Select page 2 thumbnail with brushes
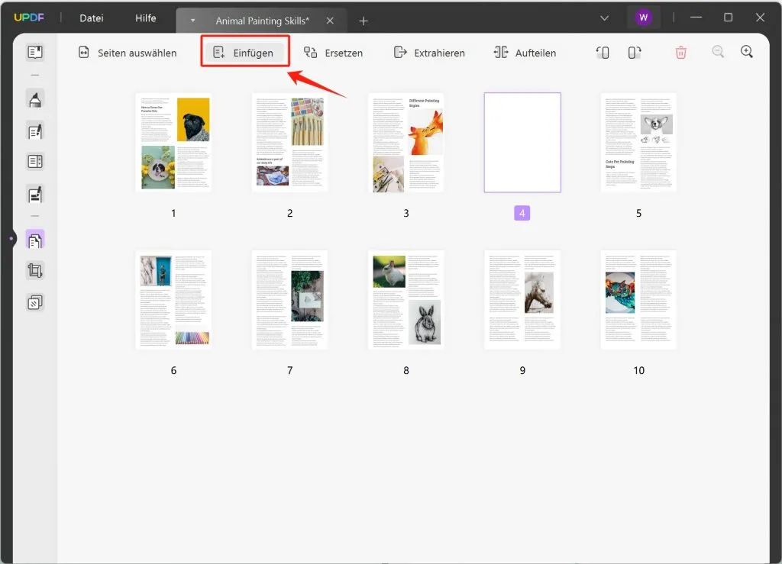 289,143
